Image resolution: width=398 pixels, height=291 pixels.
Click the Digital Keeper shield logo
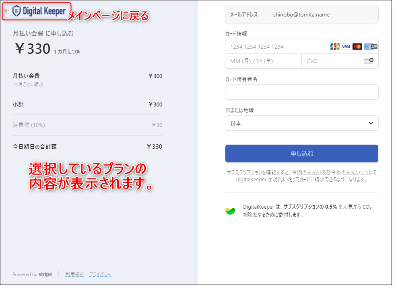pyautogui.click(x=16, y=11)
